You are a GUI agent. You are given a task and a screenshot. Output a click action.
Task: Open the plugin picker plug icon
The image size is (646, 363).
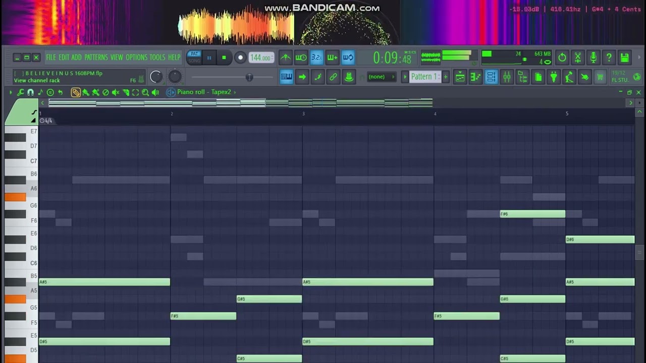pyautogui.click(x=554, y=77)
